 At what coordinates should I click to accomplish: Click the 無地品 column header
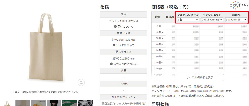[x=170, y=17]
